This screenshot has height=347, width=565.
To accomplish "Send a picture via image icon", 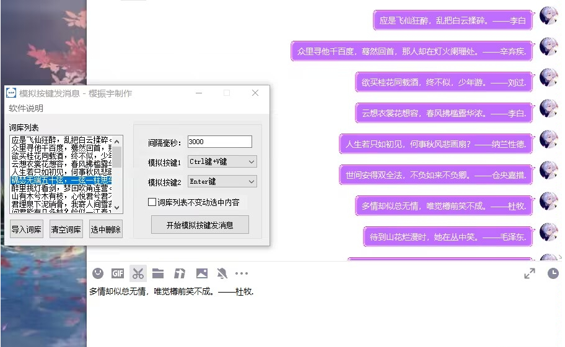I will 202,273.
